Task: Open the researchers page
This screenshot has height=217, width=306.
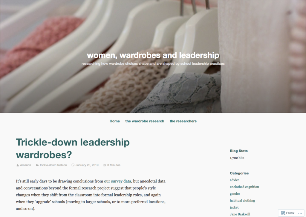Action: pyautogui.click(x=183, y=121)
